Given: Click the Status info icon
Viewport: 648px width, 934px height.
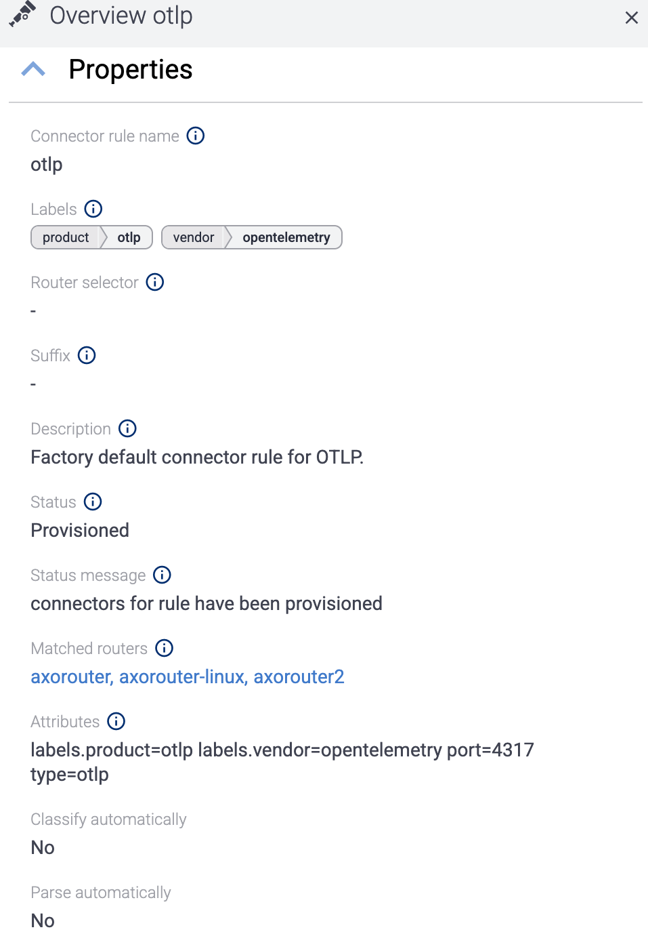Looking at the screenshot, I should coord(93,502).
